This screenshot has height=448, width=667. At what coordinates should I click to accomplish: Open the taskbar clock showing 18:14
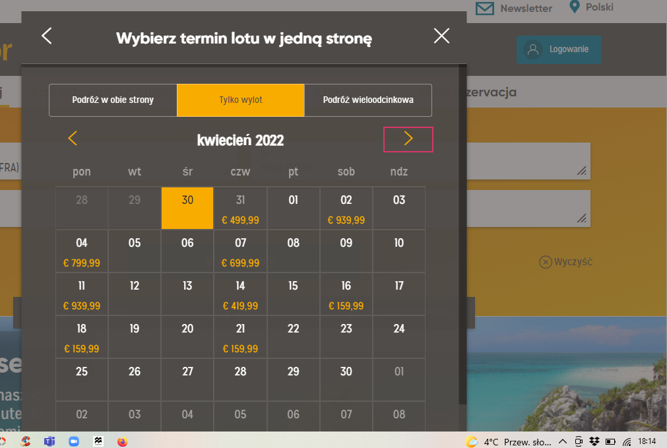(x=647, y=441)
